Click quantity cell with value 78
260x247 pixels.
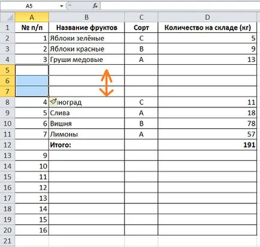(207, 123)
